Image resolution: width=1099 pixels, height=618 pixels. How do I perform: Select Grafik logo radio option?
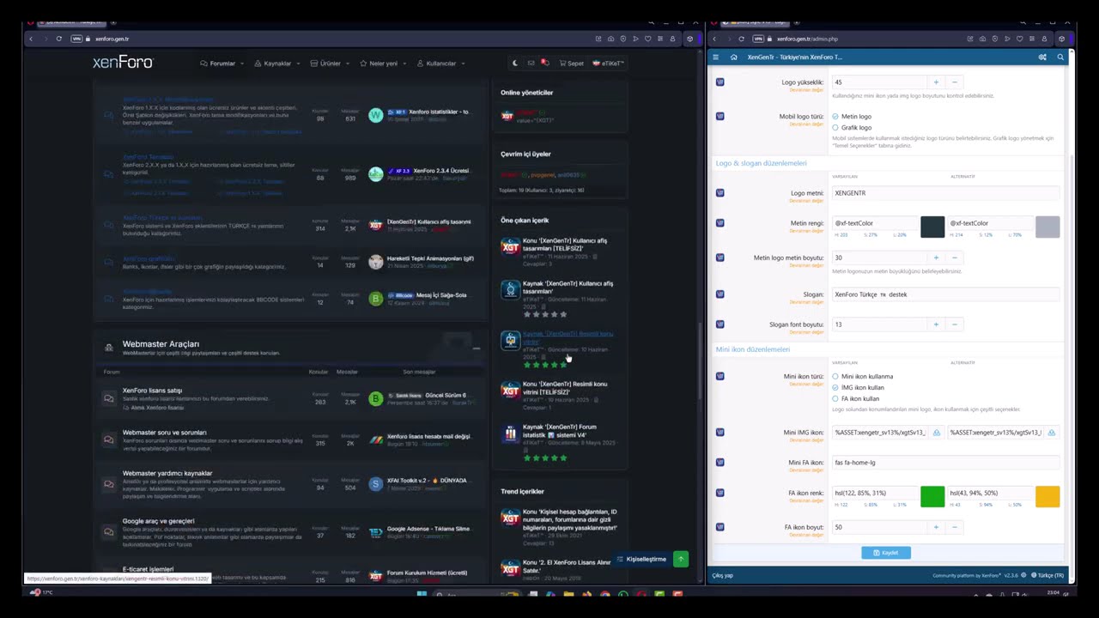[835, 128]
